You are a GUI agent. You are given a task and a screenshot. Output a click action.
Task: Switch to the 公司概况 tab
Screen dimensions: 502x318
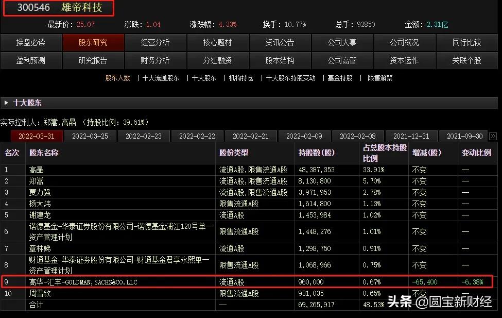[x=405, y=43]
